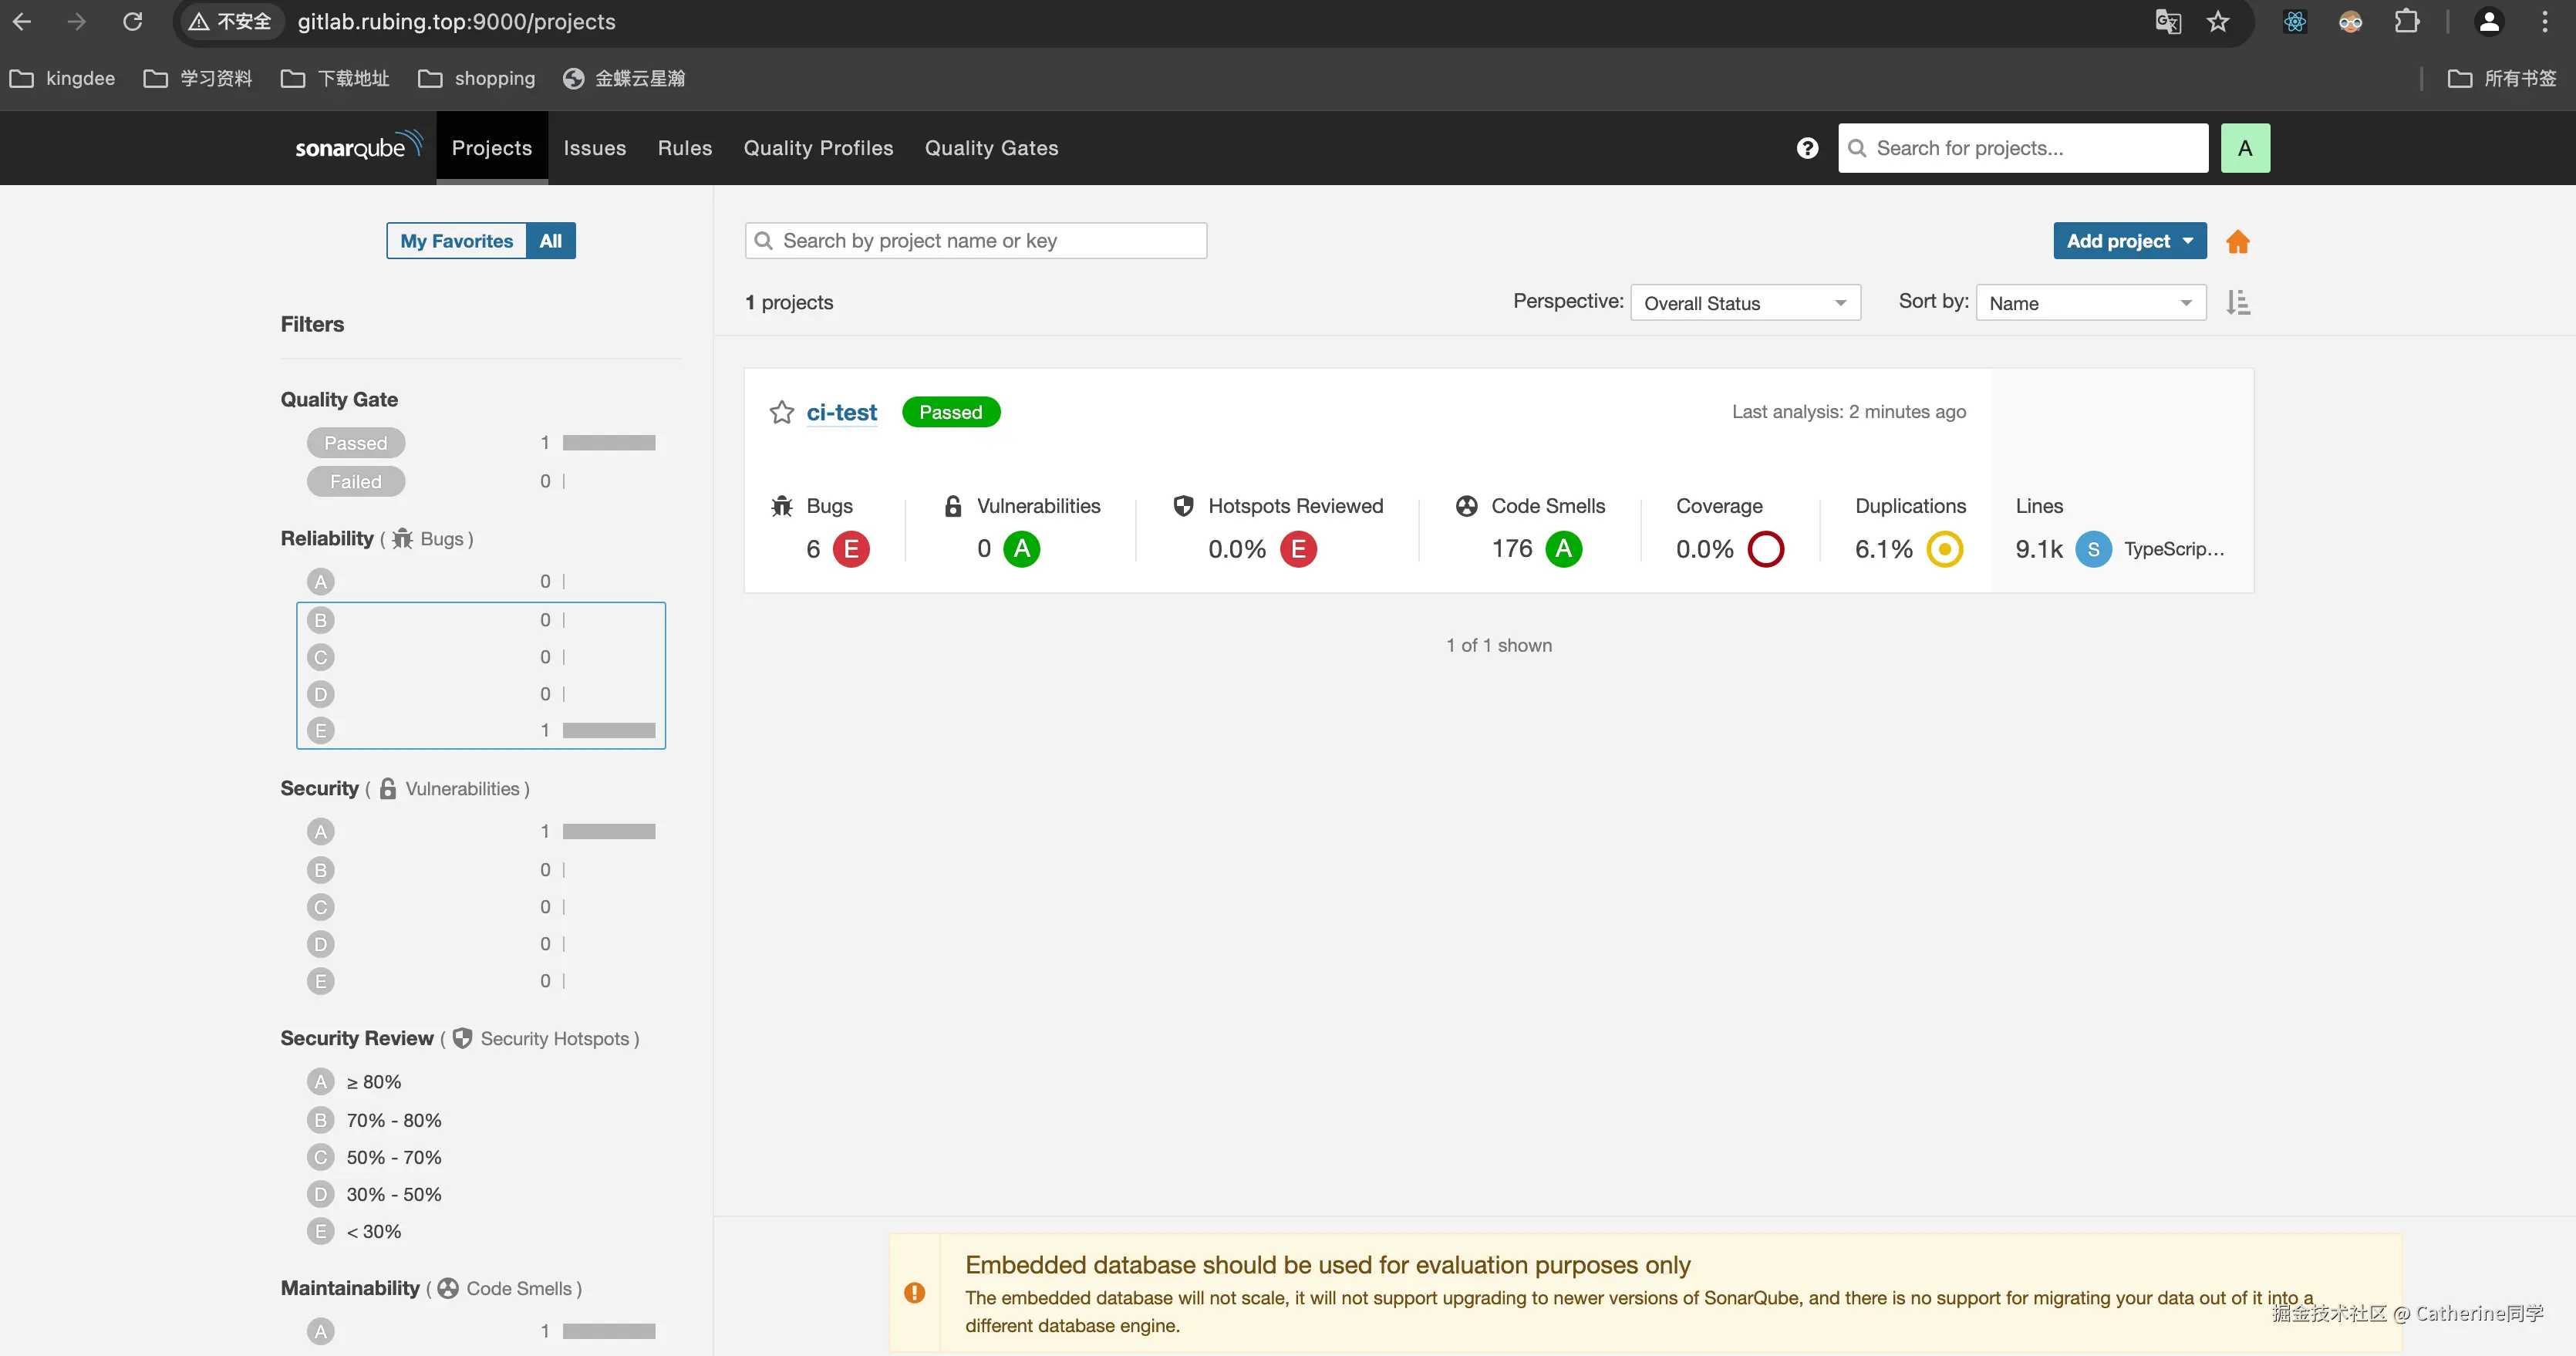Click SonarQube logo
The width and height of the screenshot is (2576, 1356).
tap(358, 148)
